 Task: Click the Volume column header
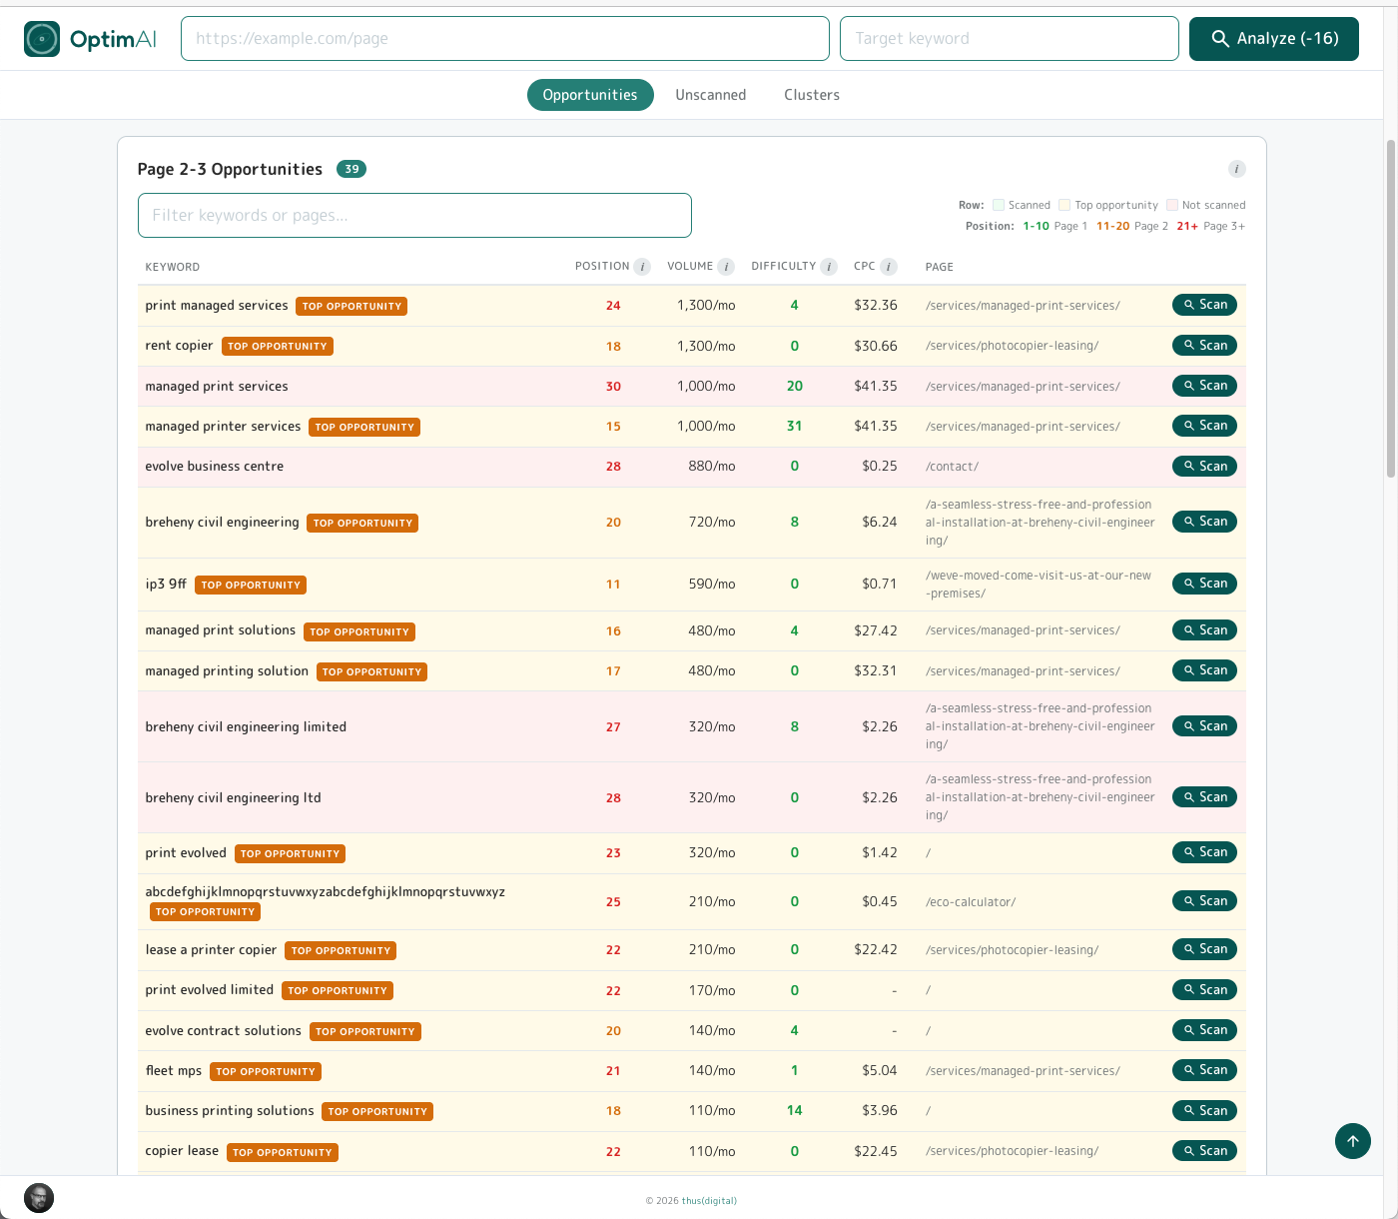(690, 267)
